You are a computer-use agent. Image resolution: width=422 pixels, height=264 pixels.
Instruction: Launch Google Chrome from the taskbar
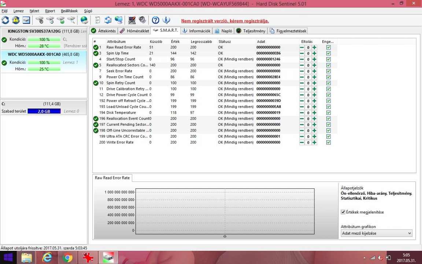(67, 258)
